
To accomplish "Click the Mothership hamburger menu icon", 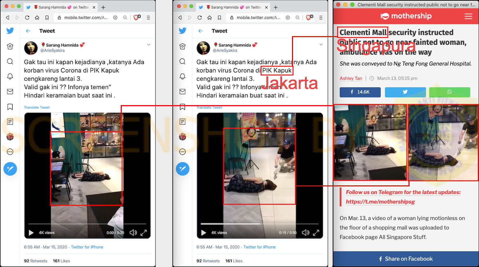I will [468, 16].
